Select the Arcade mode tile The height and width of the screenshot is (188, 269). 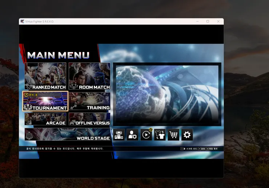(45, 119)
